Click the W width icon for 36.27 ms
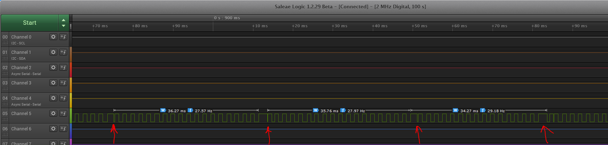Screen dimensions: 608x145 (x=163, y=110)
